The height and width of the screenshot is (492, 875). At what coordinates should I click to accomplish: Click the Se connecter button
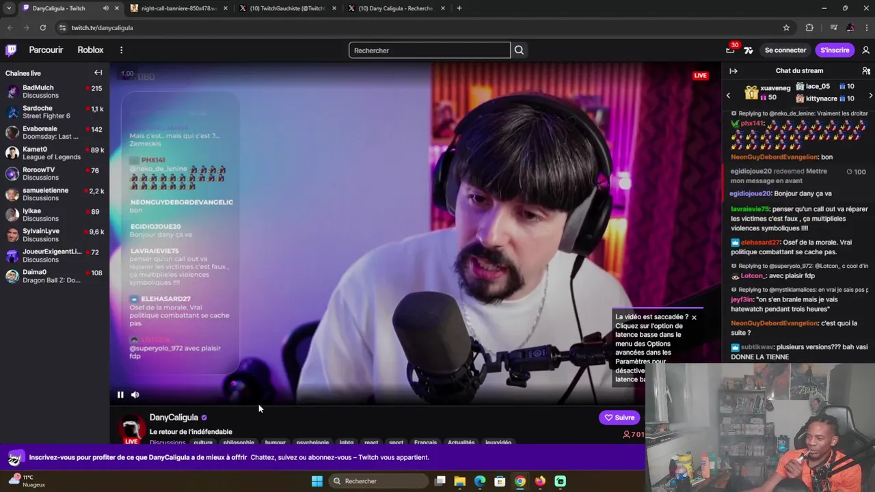point(785,50)
